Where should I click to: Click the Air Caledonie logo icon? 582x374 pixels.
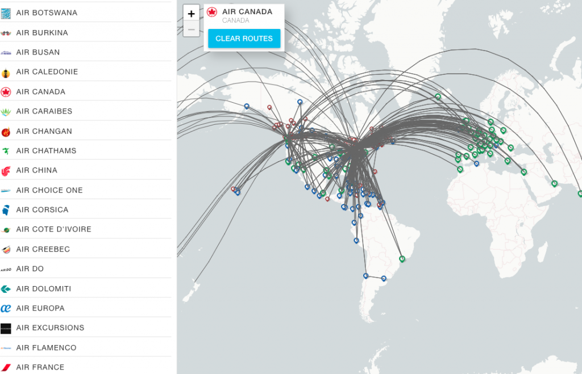point(6,72)
